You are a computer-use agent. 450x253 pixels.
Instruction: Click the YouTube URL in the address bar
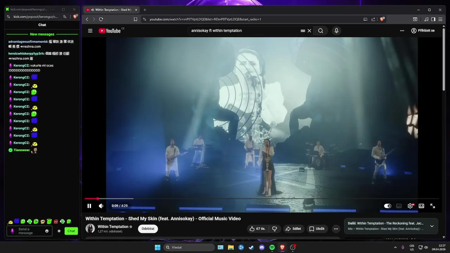[205, 19]
